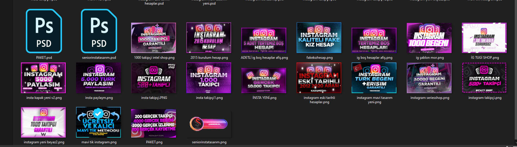The height and width of the screenshot is (147, 517).
Task: Click the file name PAKET.psd
Action: 44,58
